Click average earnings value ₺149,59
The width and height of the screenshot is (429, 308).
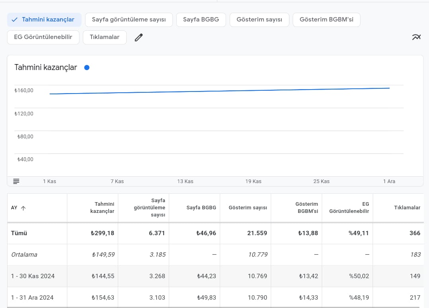[x=103, y=255]
